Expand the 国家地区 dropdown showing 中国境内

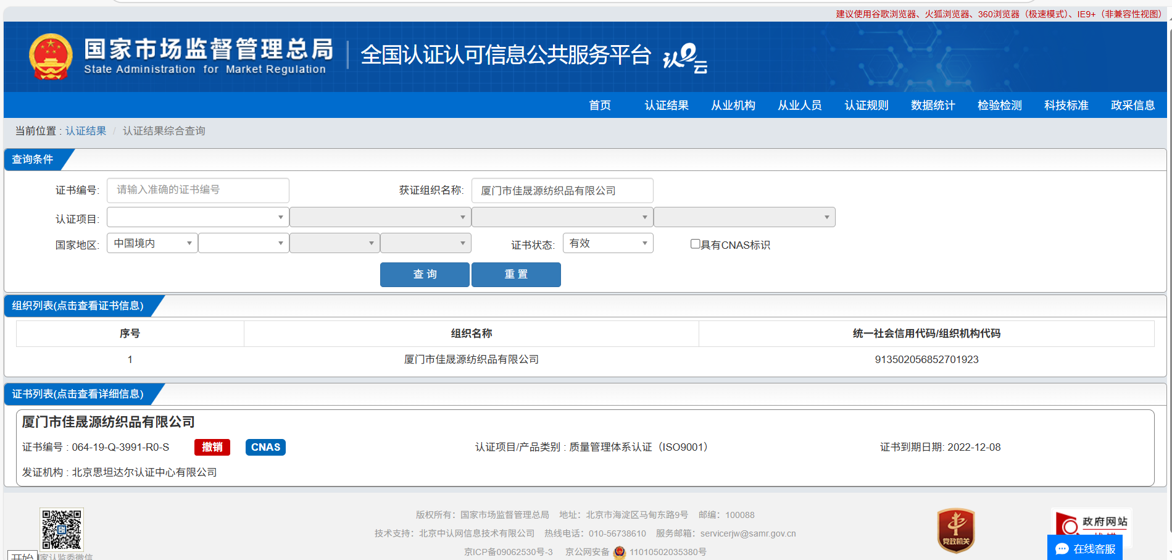click(152, 243)
